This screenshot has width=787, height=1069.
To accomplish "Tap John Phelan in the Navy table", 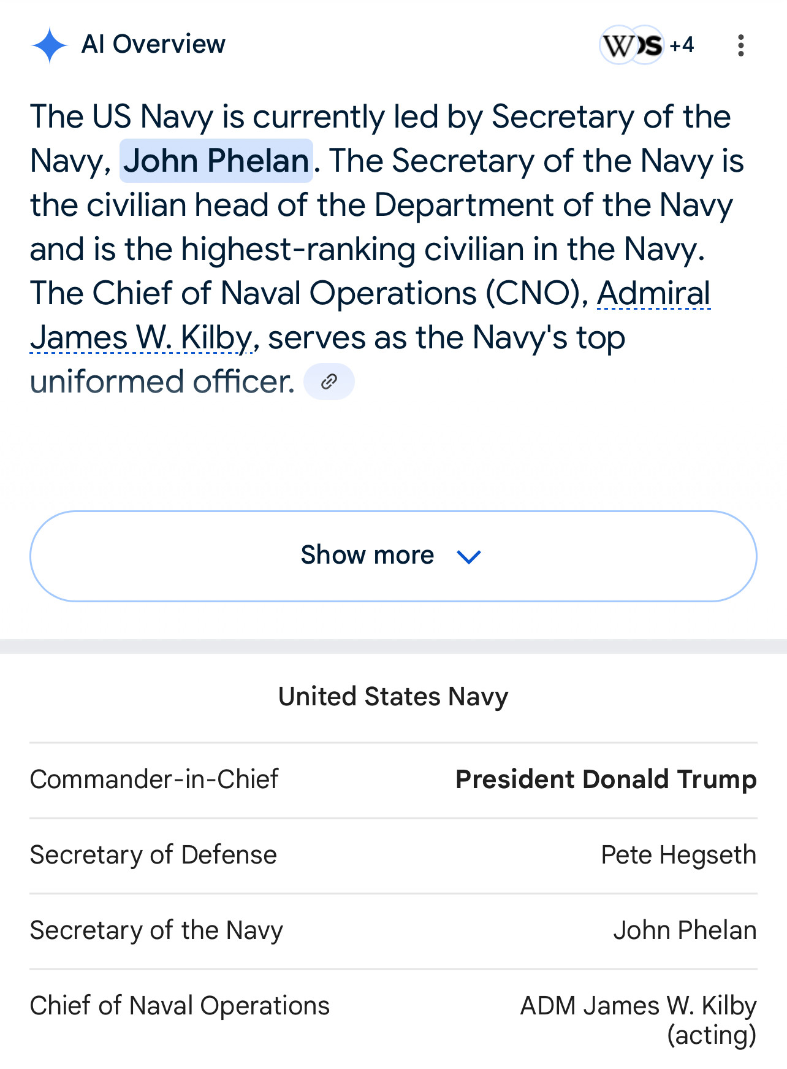I will [x=685, y=930].
